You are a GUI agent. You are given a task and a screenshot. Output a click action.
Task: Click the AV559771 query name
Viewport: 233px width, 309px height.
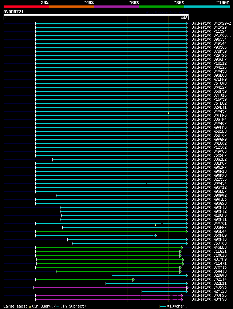[13, 12]
